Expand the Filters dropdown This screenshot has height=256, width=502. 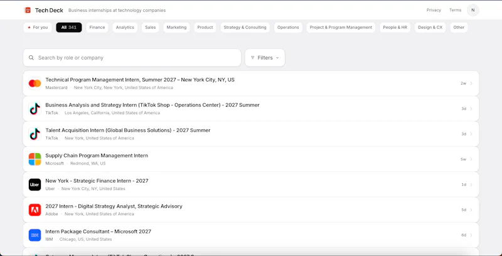coord(265,58)
